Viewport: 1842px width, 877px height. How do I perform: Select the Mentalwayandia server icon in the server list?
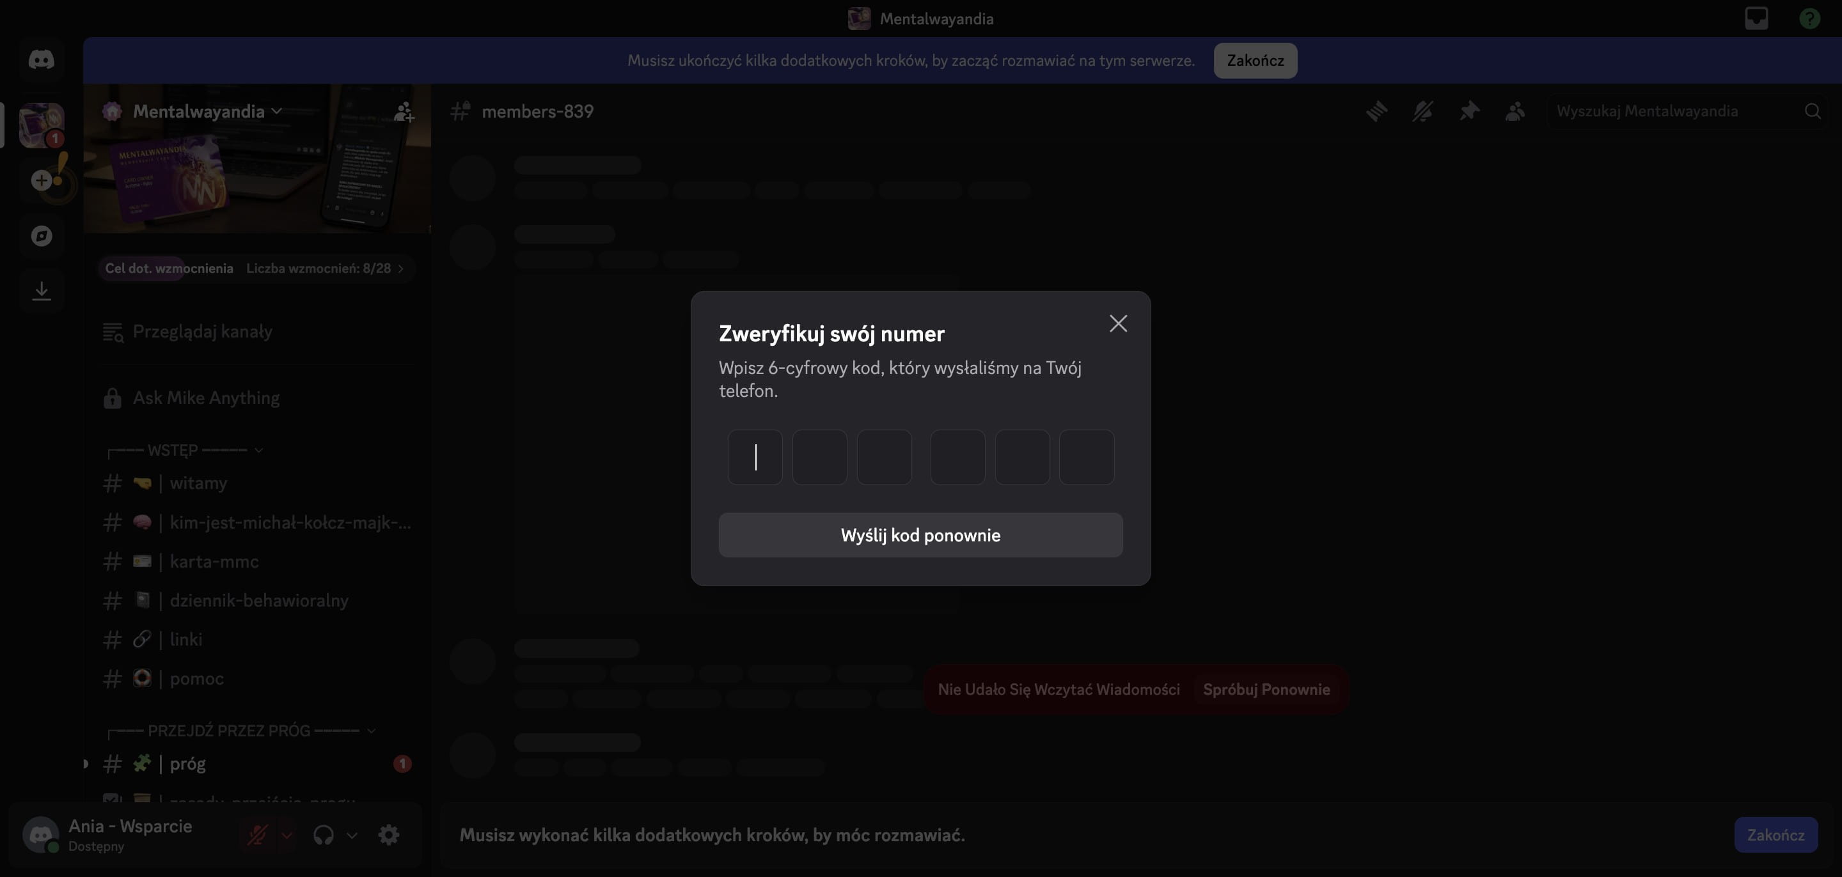[x=42, y=125]
